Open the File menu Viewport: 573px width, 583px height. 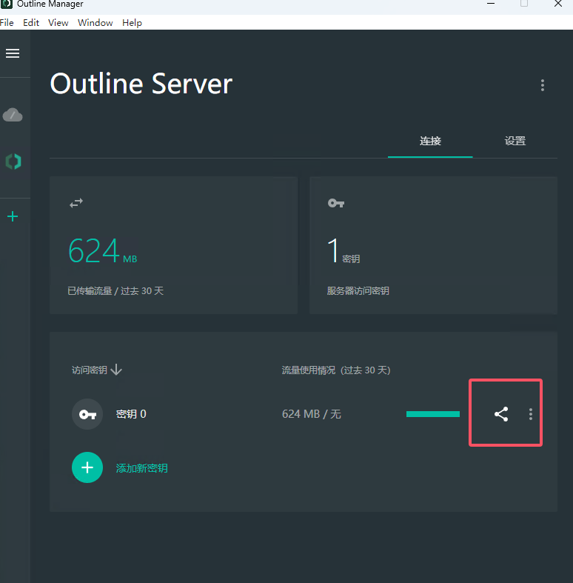(x=7, y=23)
